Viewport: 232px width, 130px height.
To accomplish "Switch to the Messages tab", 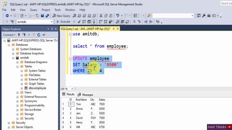I will [85, 95].
